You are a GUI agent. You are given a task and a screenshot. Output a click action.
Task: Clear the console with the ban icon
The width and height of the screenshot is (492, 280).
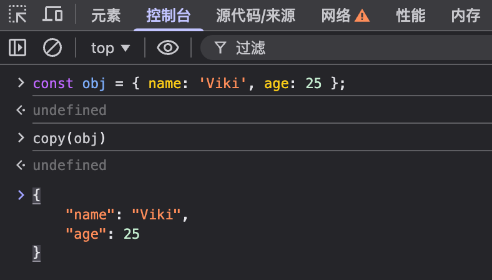[52, 47]
